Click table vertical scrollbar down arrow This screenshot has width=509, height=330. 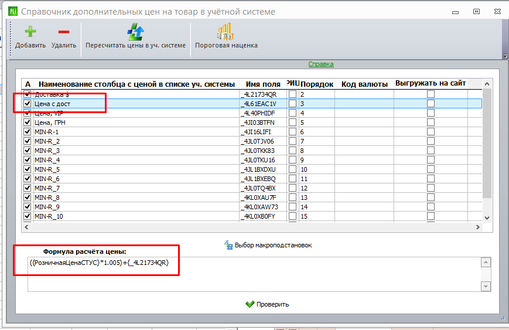487,217
